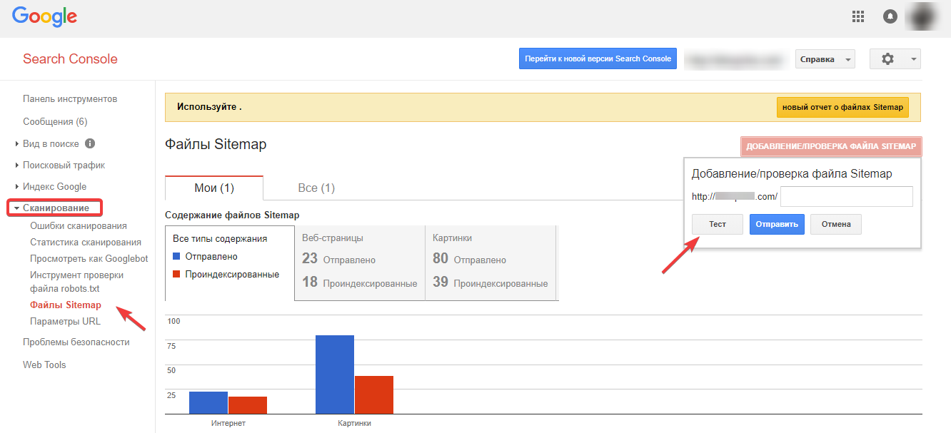
Task: Click the blurred site URL in the header
Action: [735, 59]
